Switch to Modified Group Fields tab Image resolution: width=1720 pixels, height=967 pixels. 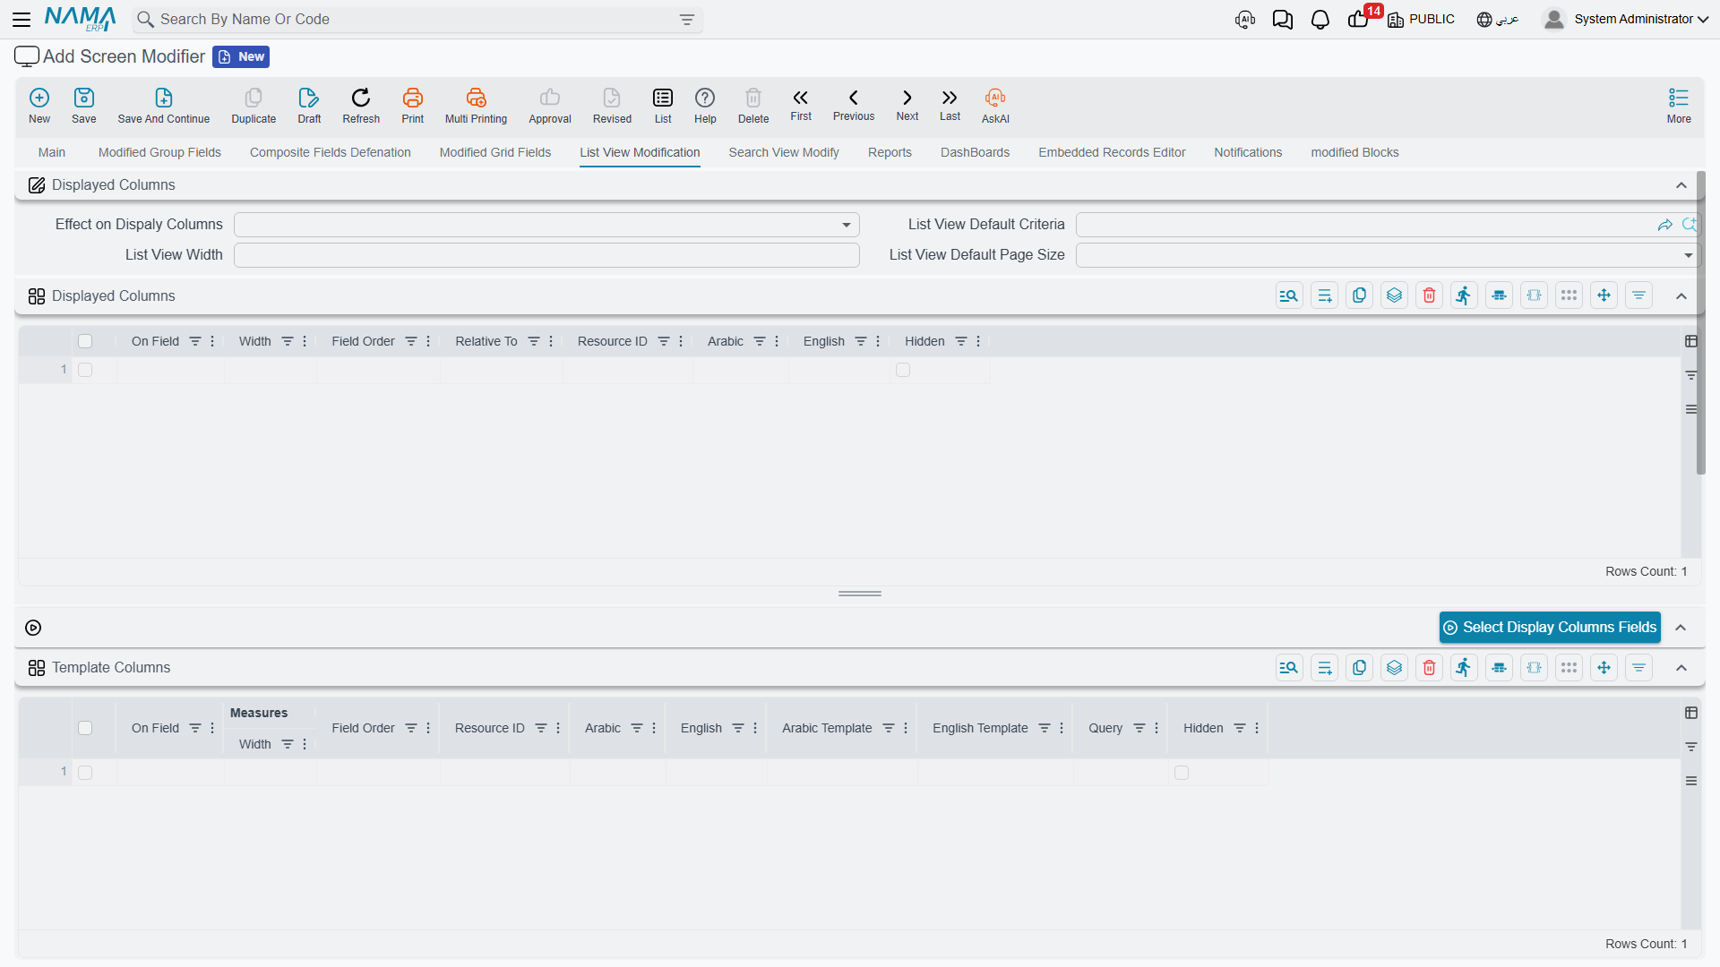tap(159, 152)
